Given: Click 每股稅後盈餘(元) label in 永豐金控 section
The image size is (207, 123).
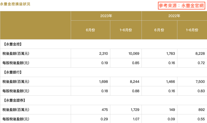Looking at the screenshot, I should tap(16, 63).
